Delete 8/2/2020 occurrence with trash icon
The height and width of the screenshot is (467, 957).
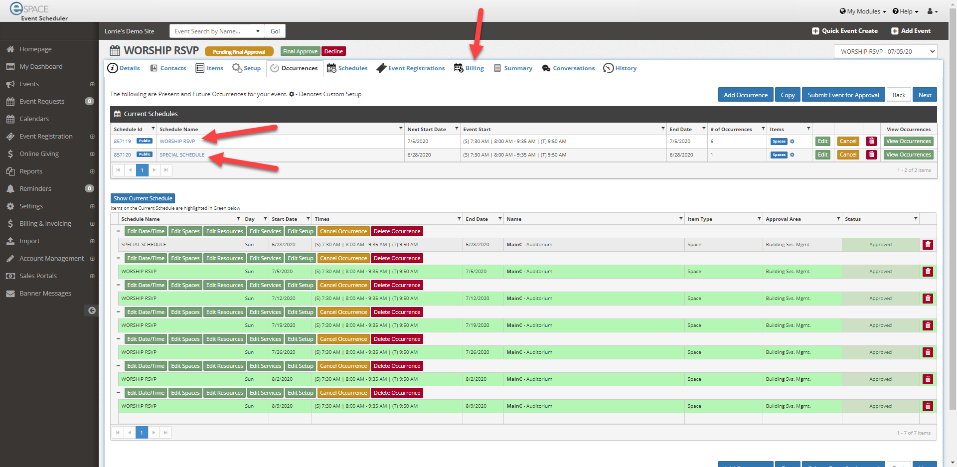tap(928, 379)
